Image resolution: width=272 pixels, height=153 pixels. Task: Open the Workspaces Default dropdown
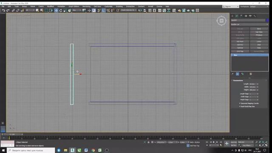[259, 6]
